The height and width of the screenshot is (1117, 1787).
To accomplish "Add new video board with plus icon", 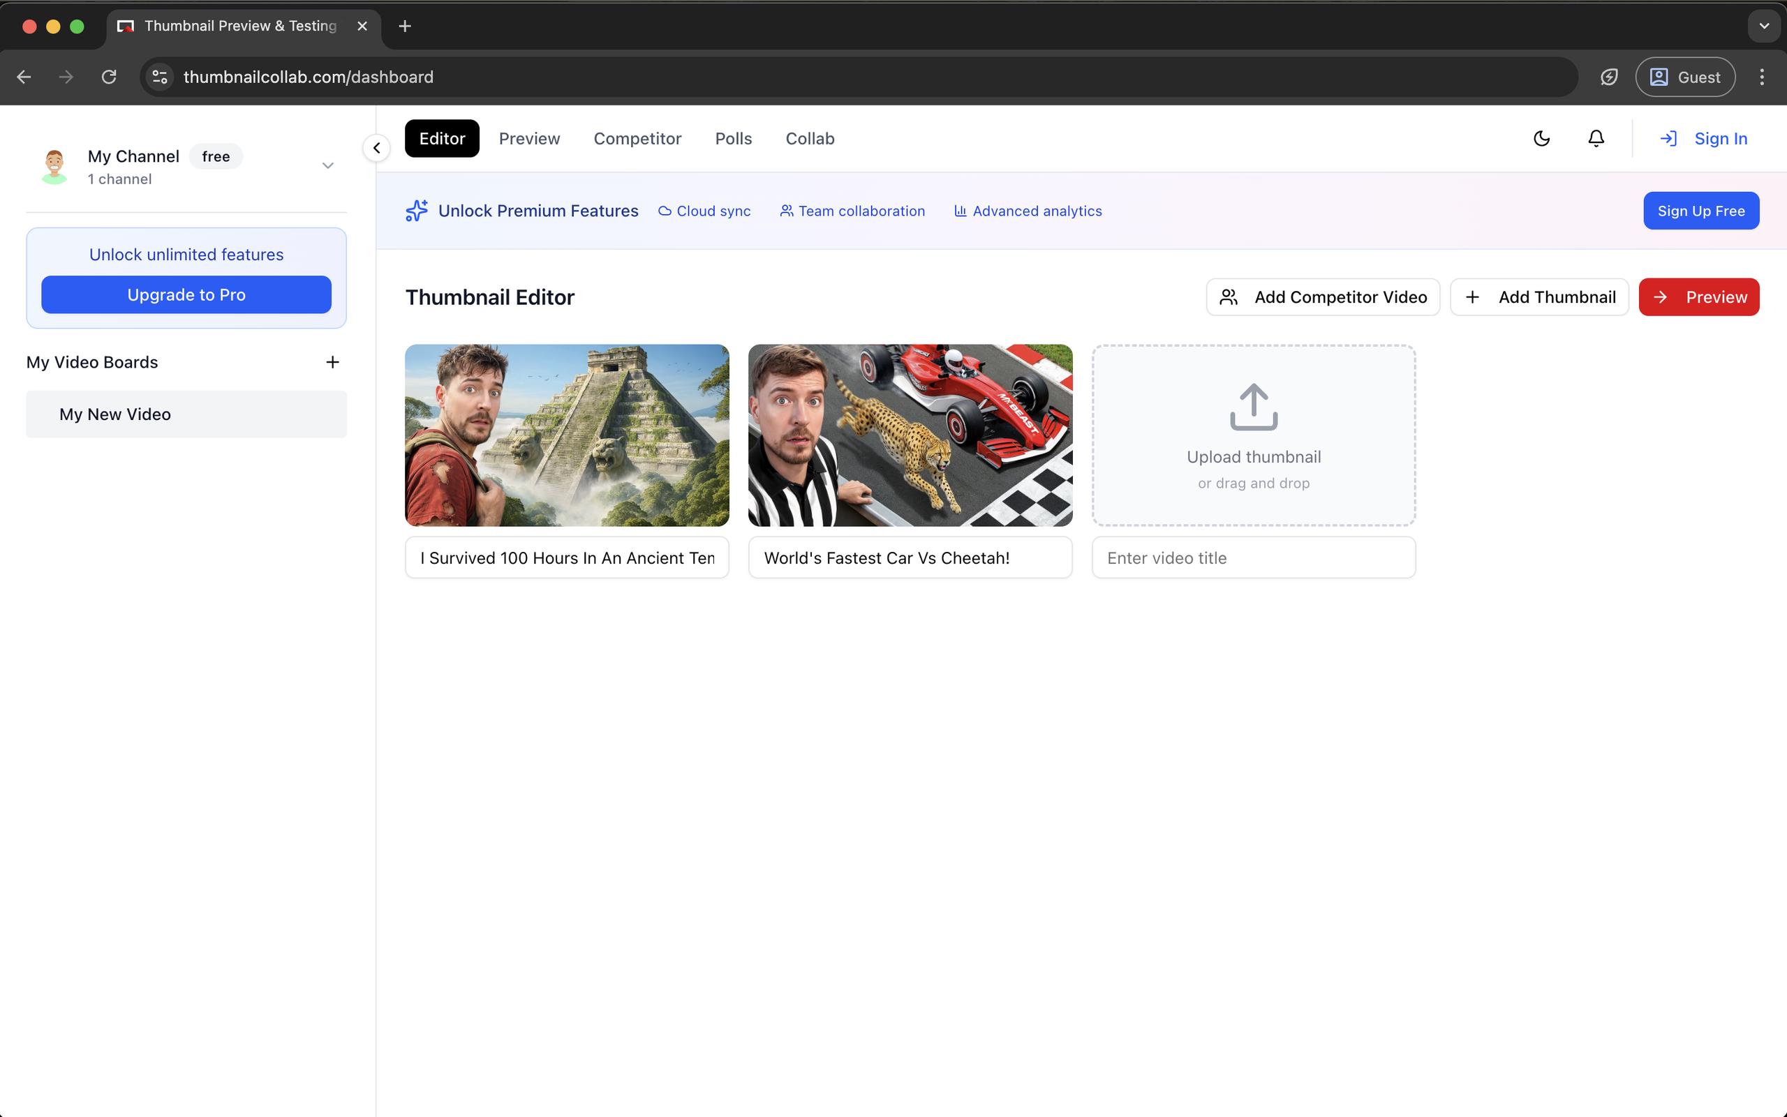I will point(332,362).
